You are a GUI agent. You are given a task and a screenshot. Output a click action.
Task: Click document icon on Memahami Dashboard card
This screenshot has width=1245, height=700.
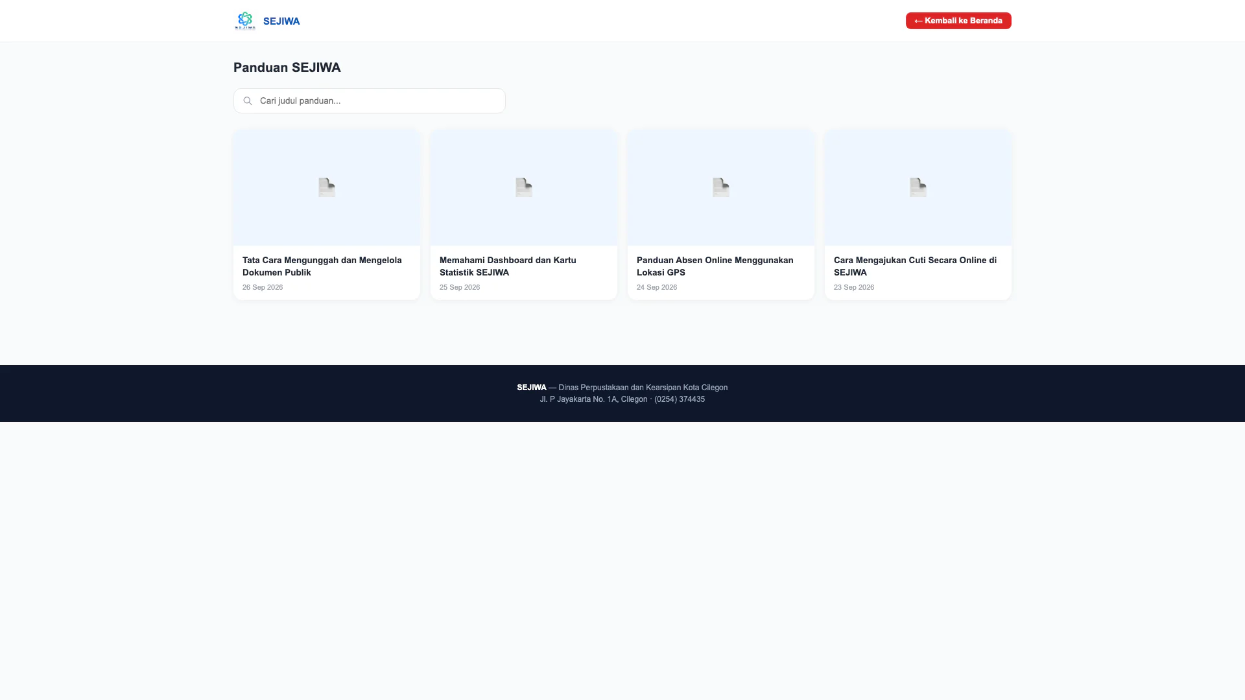[x=524, y=187]
